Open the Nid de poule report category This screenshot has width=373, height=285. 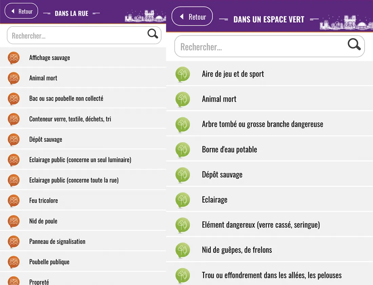click(x=43, y=221)
